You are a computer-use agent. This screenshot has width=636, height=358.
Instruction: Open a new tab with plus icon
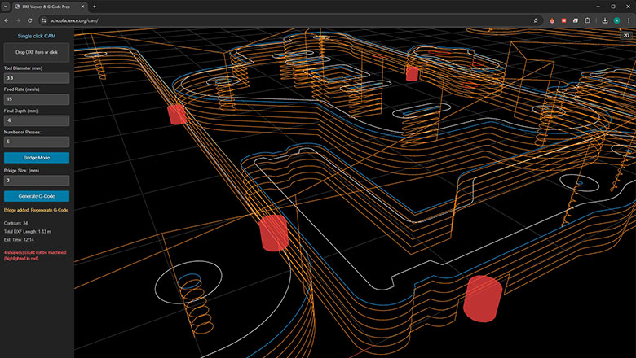click(x=95, y=7)
